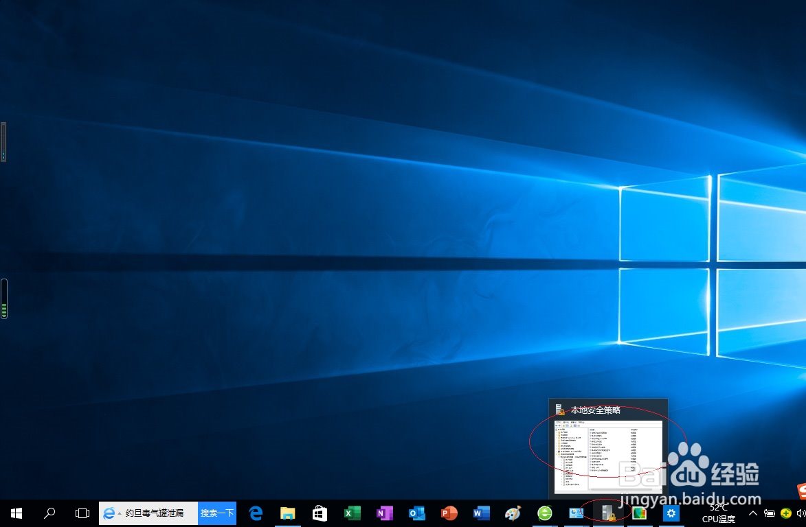Launch PowerPoint from the taskbar
The width and height of the screenshot is (806, 527).
coord(449,513)
